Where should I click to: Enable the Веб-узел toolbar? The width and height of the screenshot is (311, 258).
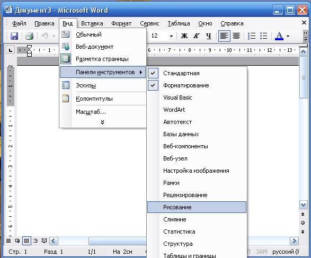[197, 158]
